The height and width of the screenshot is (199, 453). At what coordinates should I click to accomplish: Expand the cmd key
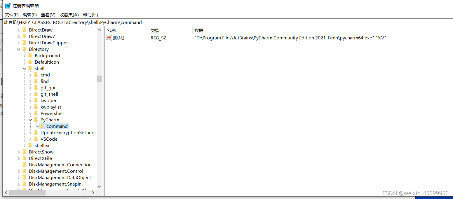pos(31,75)
